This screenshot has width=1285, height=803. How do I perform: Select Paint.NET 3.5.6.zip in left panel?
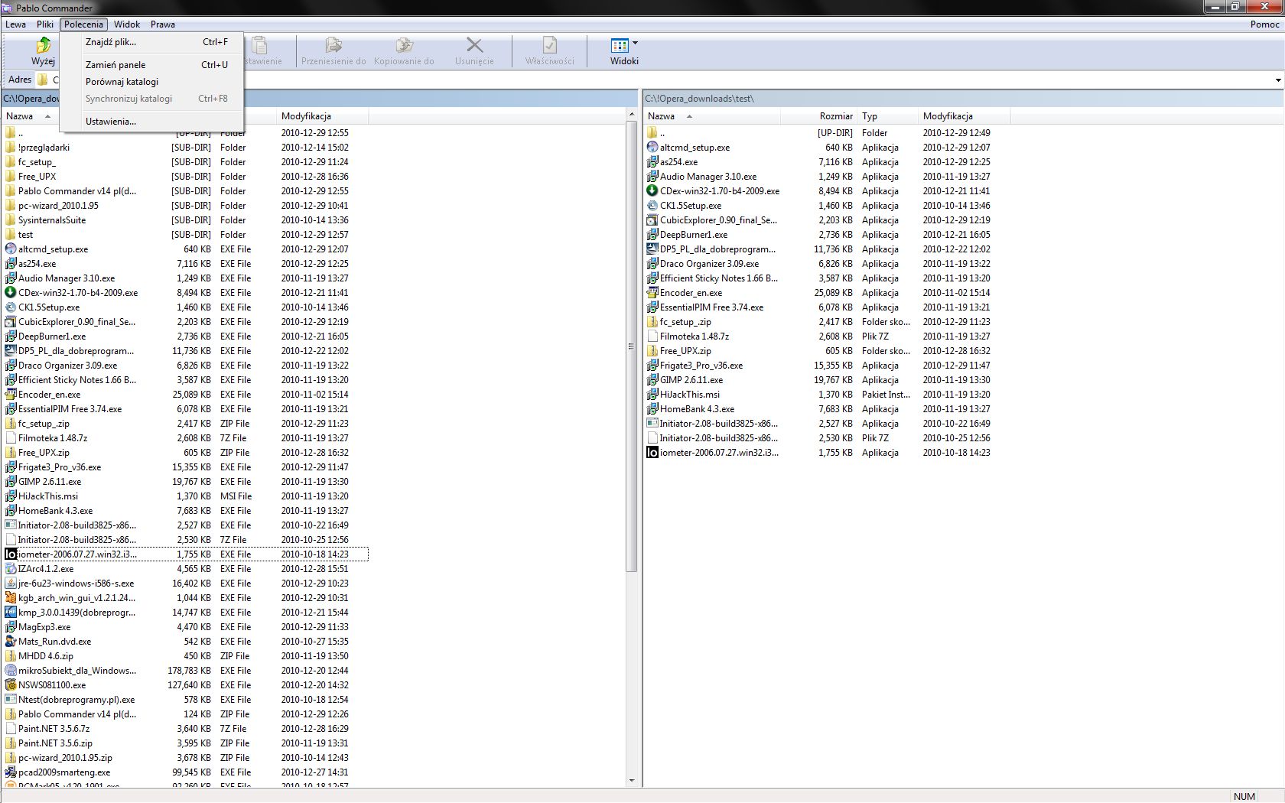55,743
